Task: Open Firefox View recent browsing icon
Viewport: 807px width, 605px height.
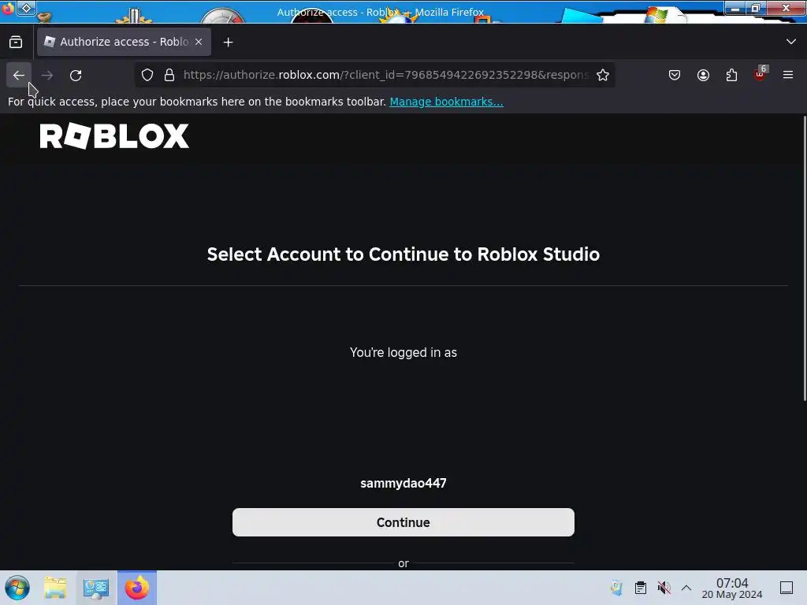Action: tap(16, 43)
